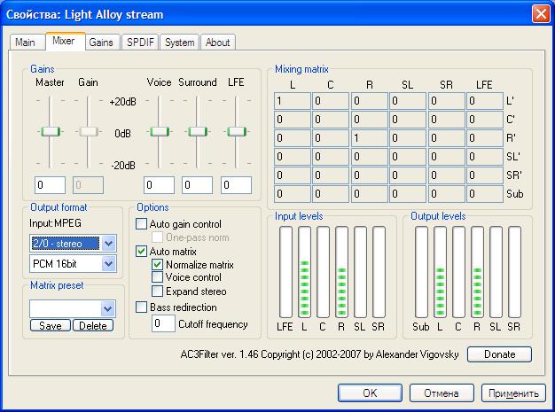Image resolution: width=555 pixels, height=412 pixels.
Task: Close the Light Alloy stream properties window
Action: coord(540,14)
